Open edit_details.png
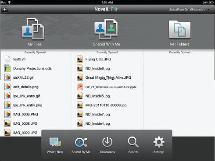This screenshot has height=161, width=215. (x=26, y=87)
